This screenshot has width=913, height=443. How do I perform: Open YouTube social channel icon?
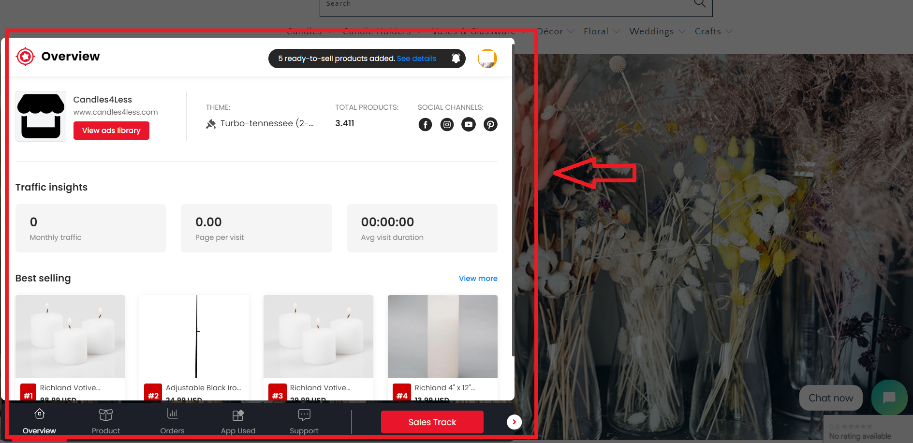click(x=469, y=125)
